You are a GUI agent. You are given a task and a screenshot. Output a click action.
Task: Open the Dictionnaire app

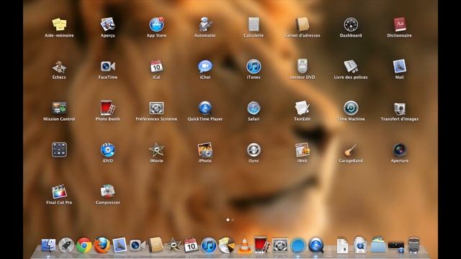coord(399,24)
